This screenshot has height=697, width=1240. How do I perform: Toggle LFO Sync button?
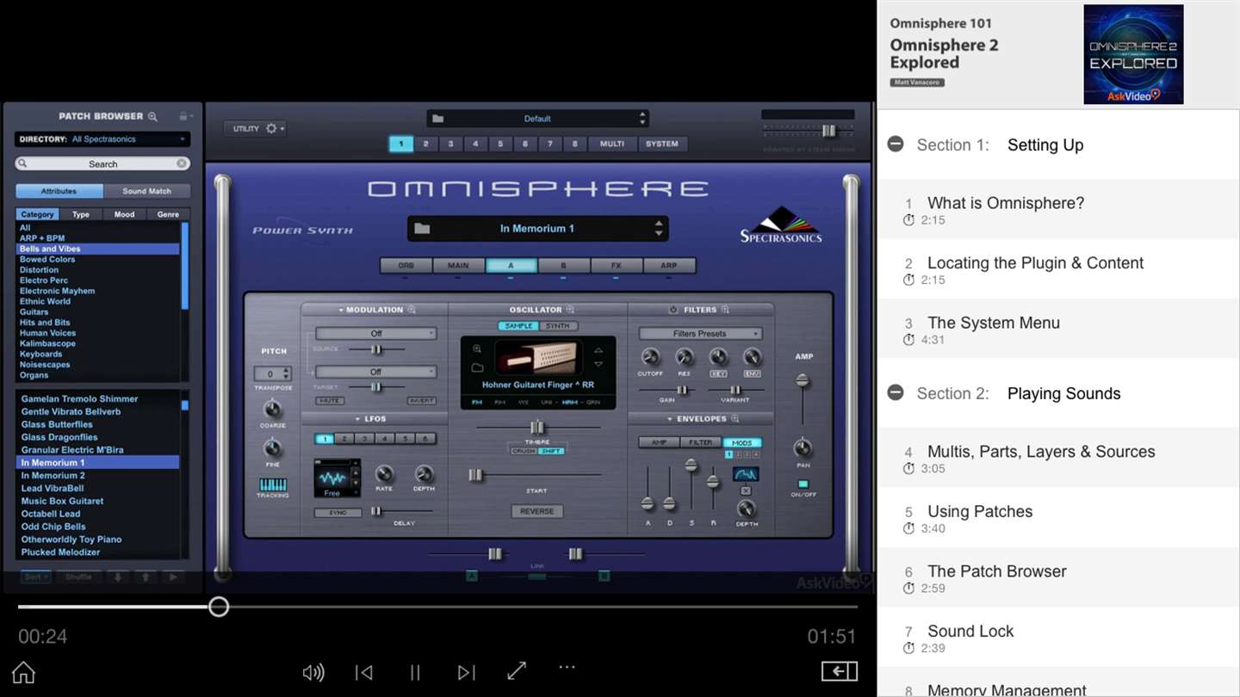[x=338, y=513]
